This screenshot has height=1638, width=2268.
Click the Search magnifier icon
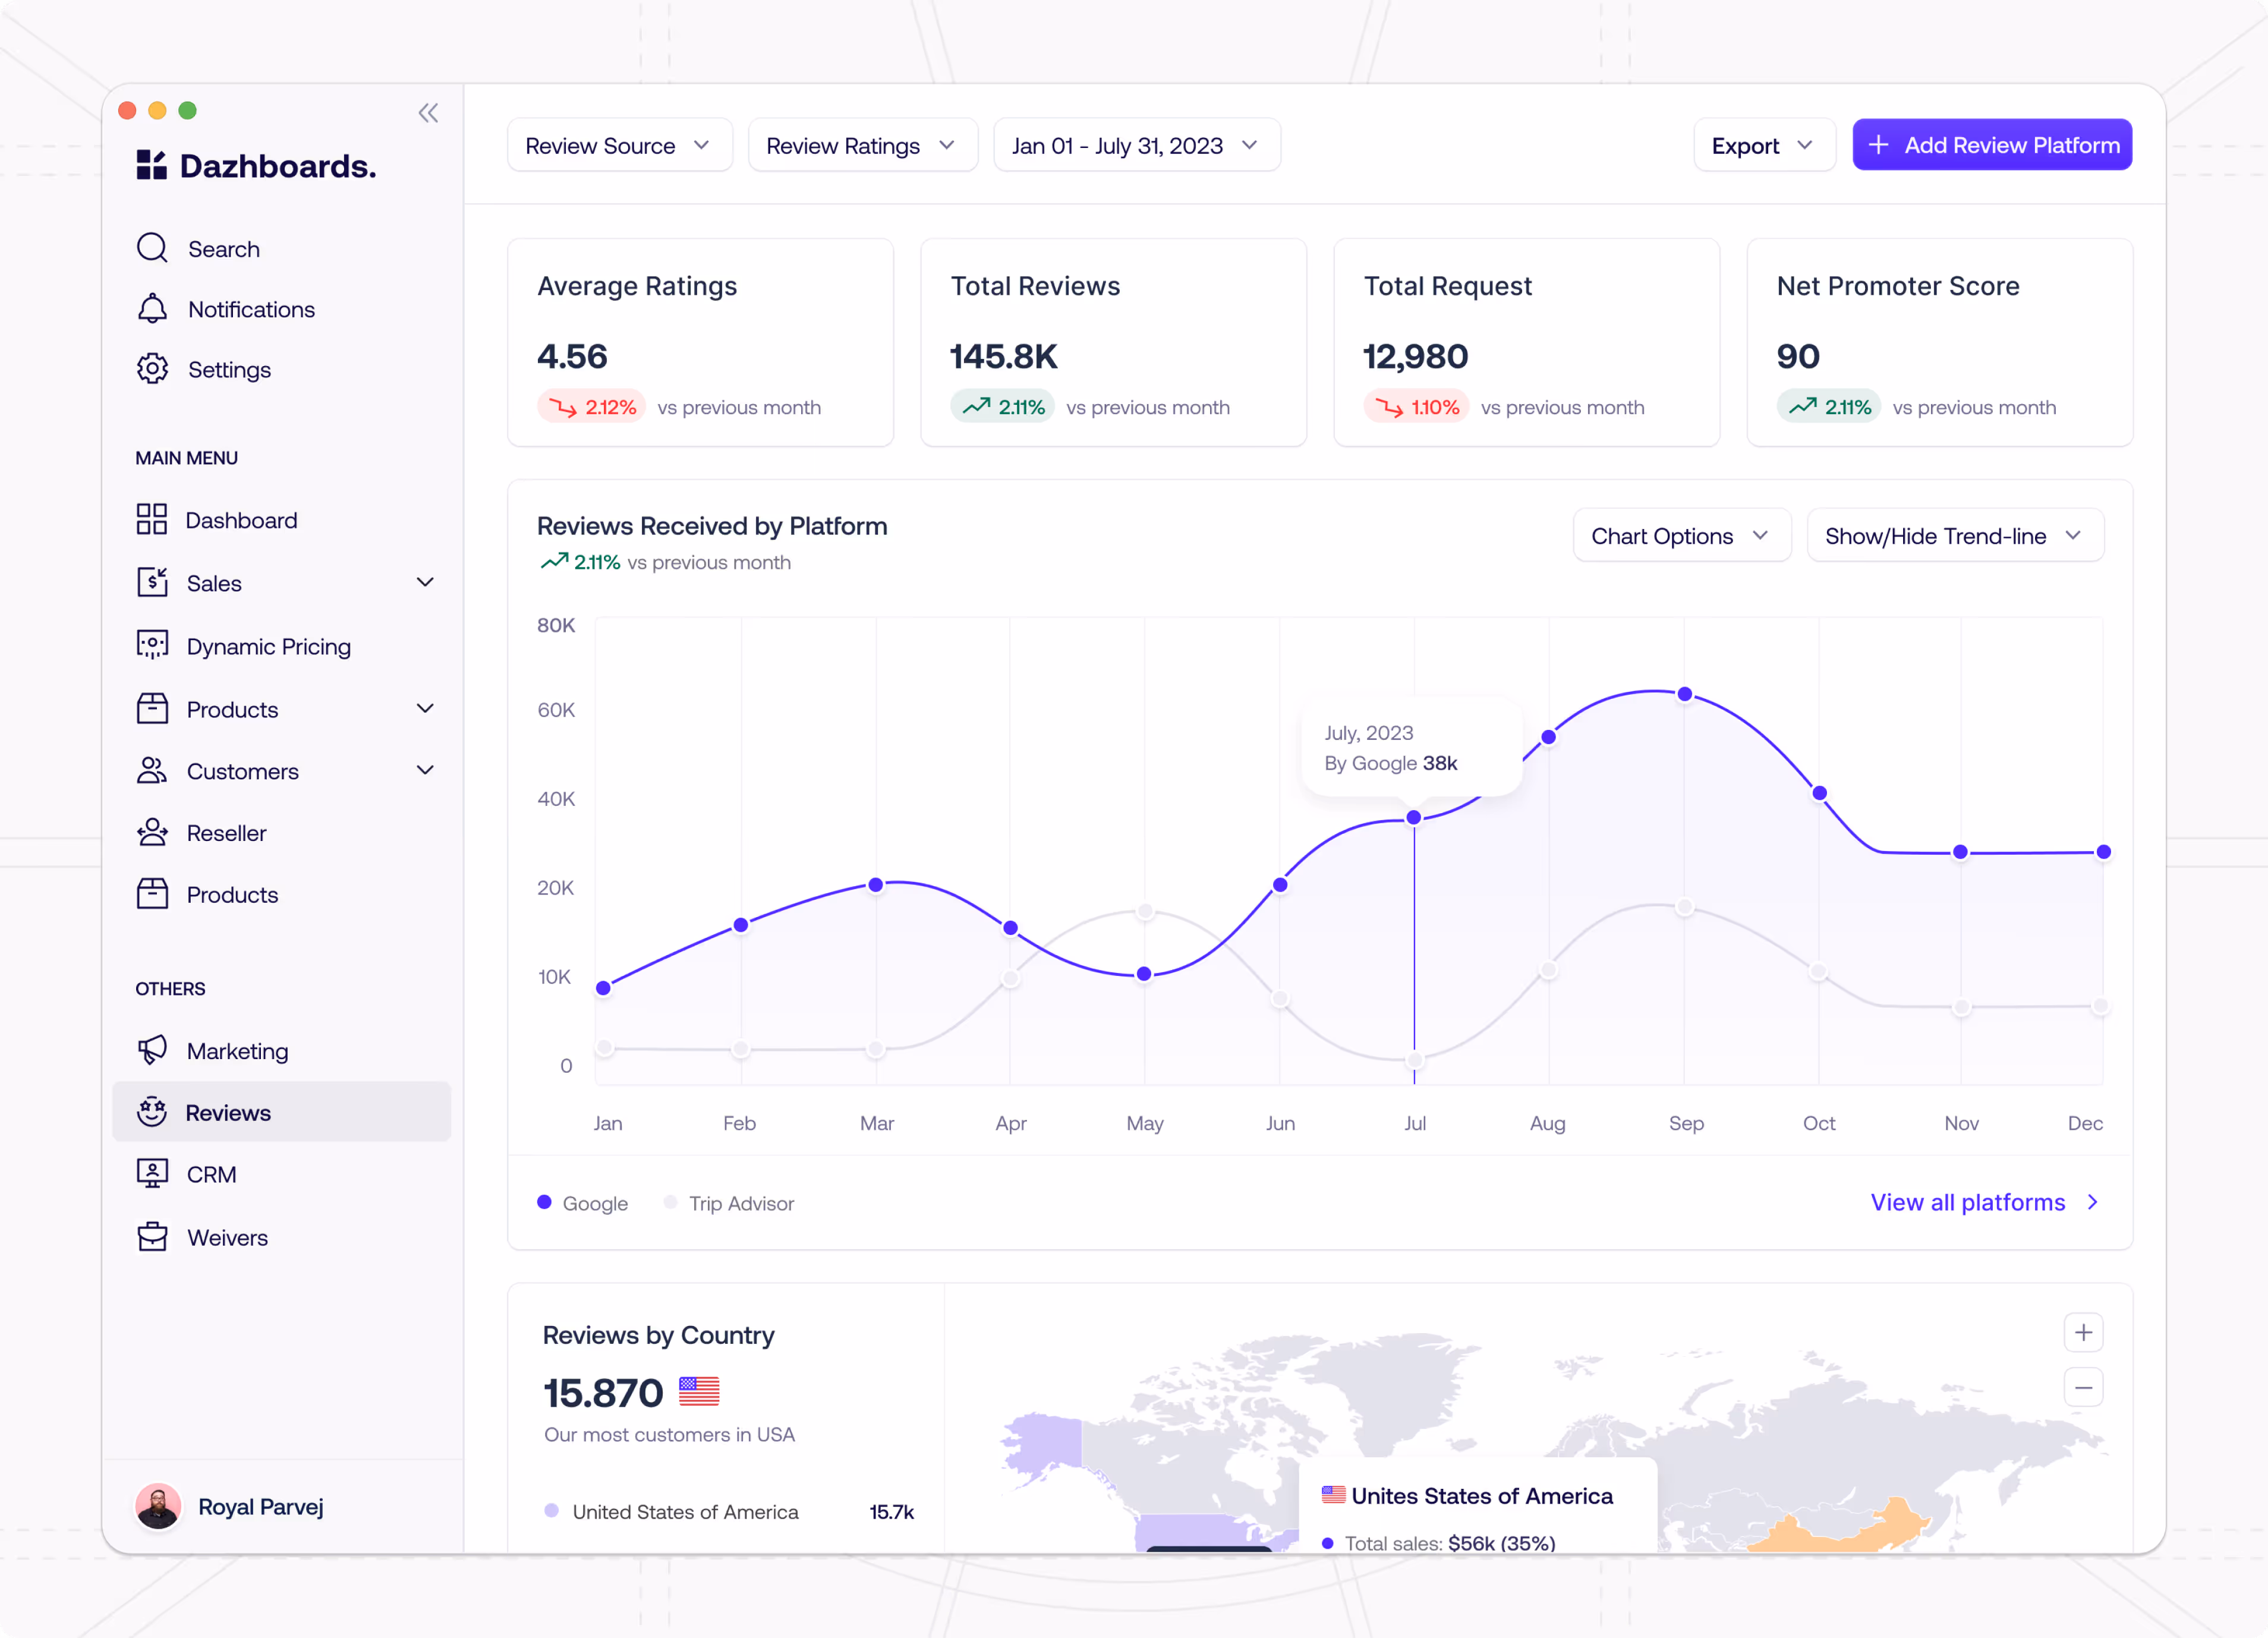point(152,248)
